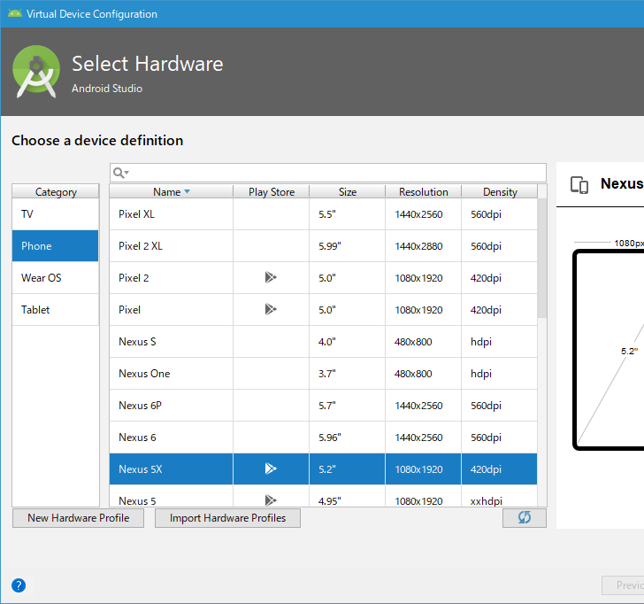Select the Nexus 6P device name

(140, 406)
